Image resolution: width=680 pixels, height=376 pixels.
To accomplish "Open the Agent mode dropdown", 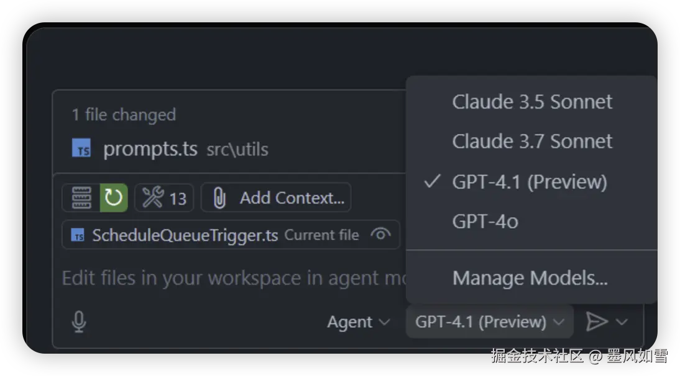I will pos(358,322).
